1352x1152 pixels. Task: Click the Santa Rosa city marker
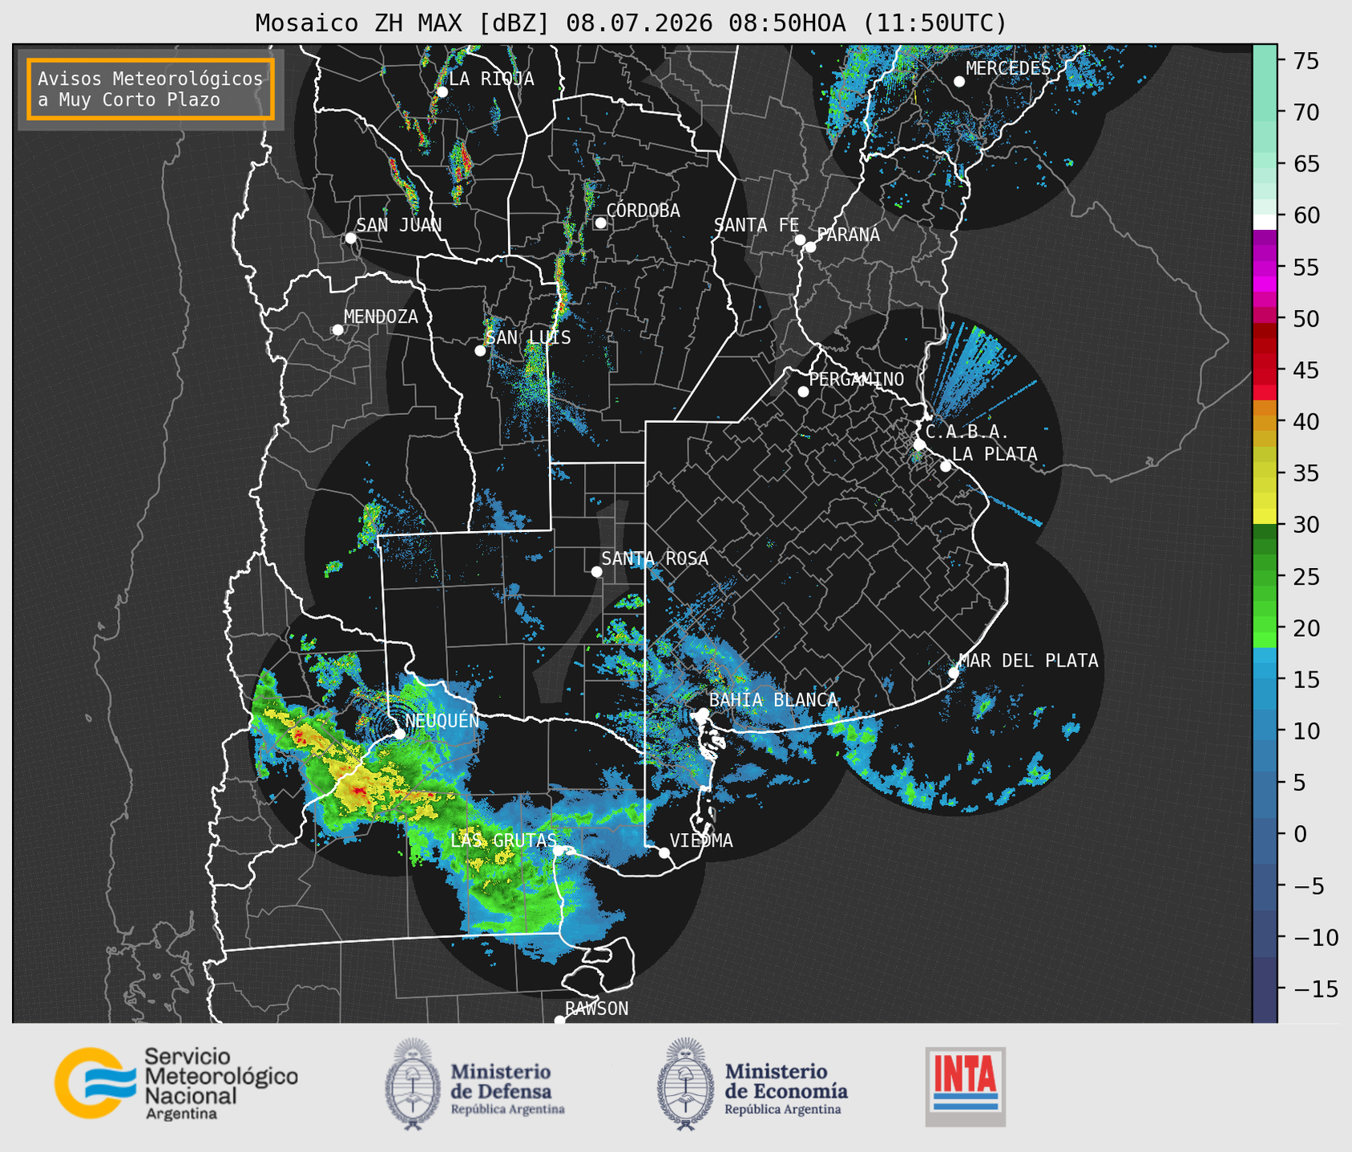pyautogui.click(x=596, y=571)
